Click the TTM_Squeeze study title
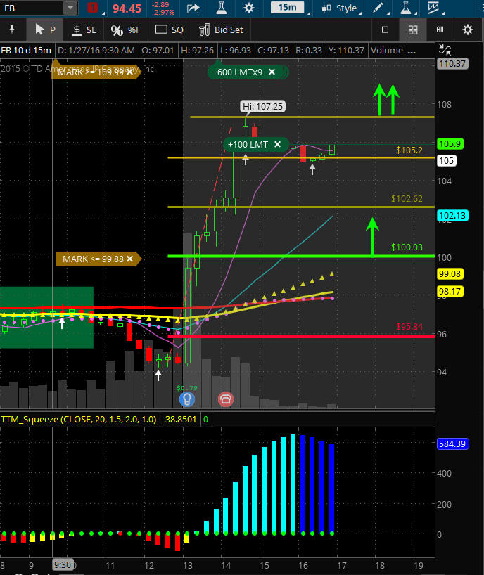This screenshot has height=575, width=484. (x=79, y=419)
